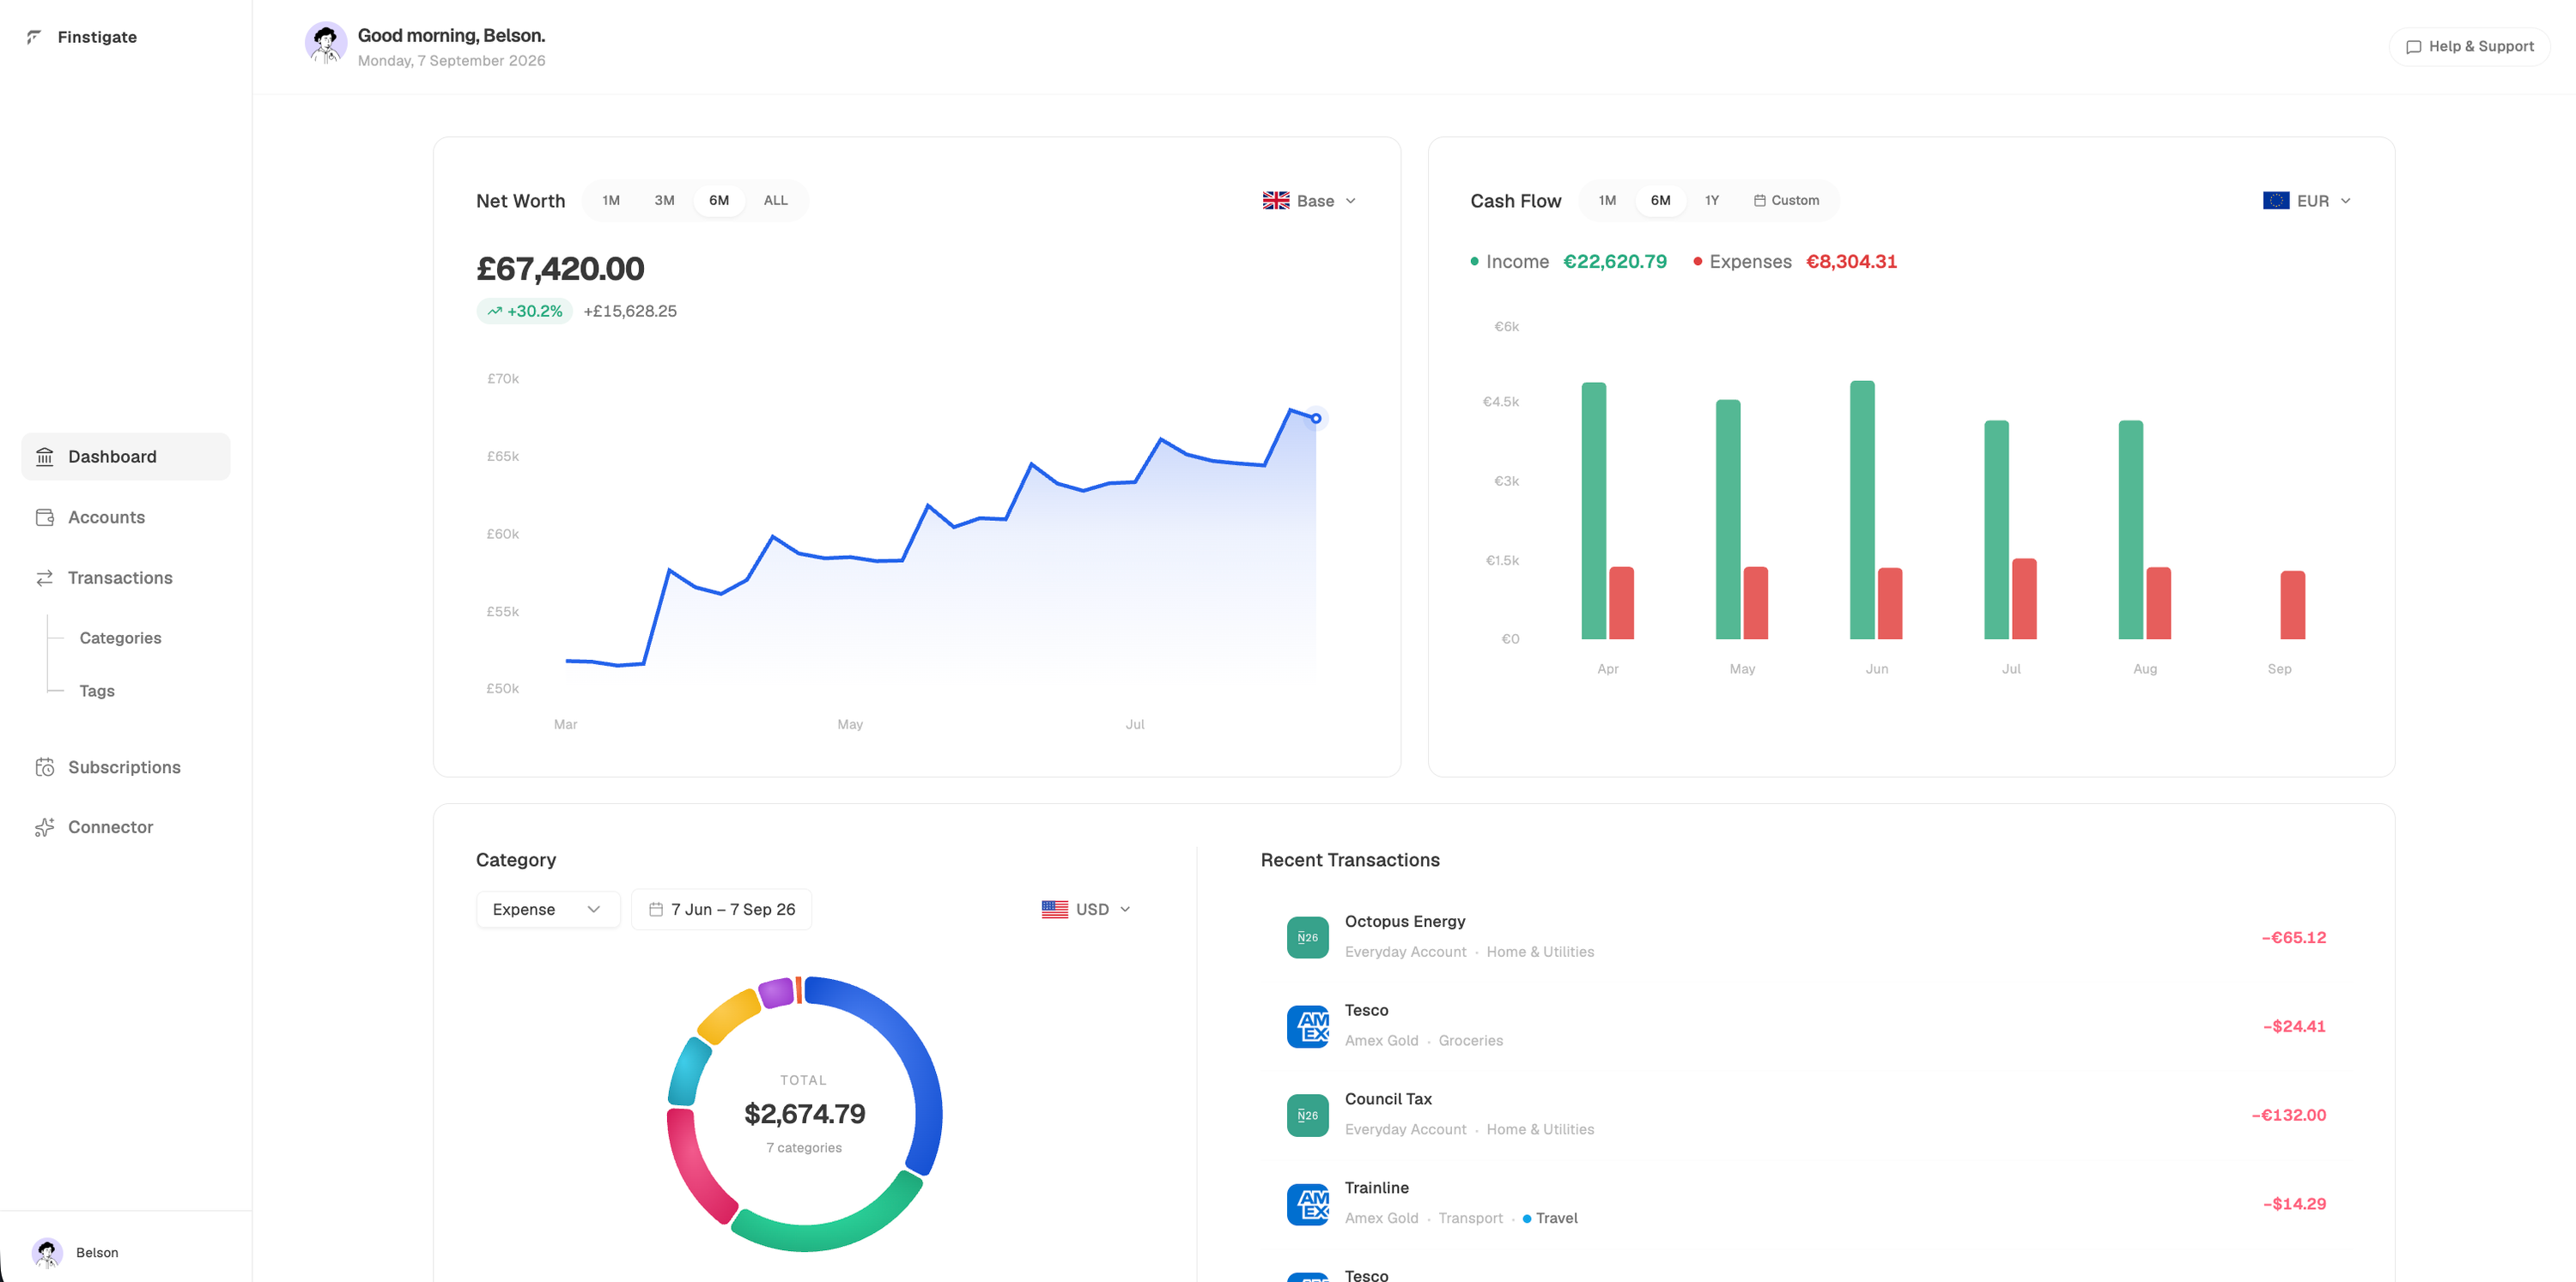Click the Subscriptions calendar icon
This screenshot has width=2576, height=1282.
point(45,767)
